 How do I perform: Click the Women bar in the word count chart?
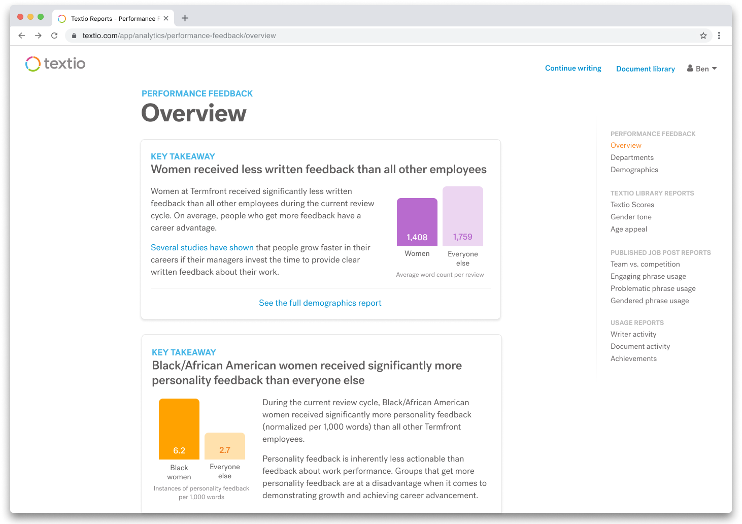[417, 222]
